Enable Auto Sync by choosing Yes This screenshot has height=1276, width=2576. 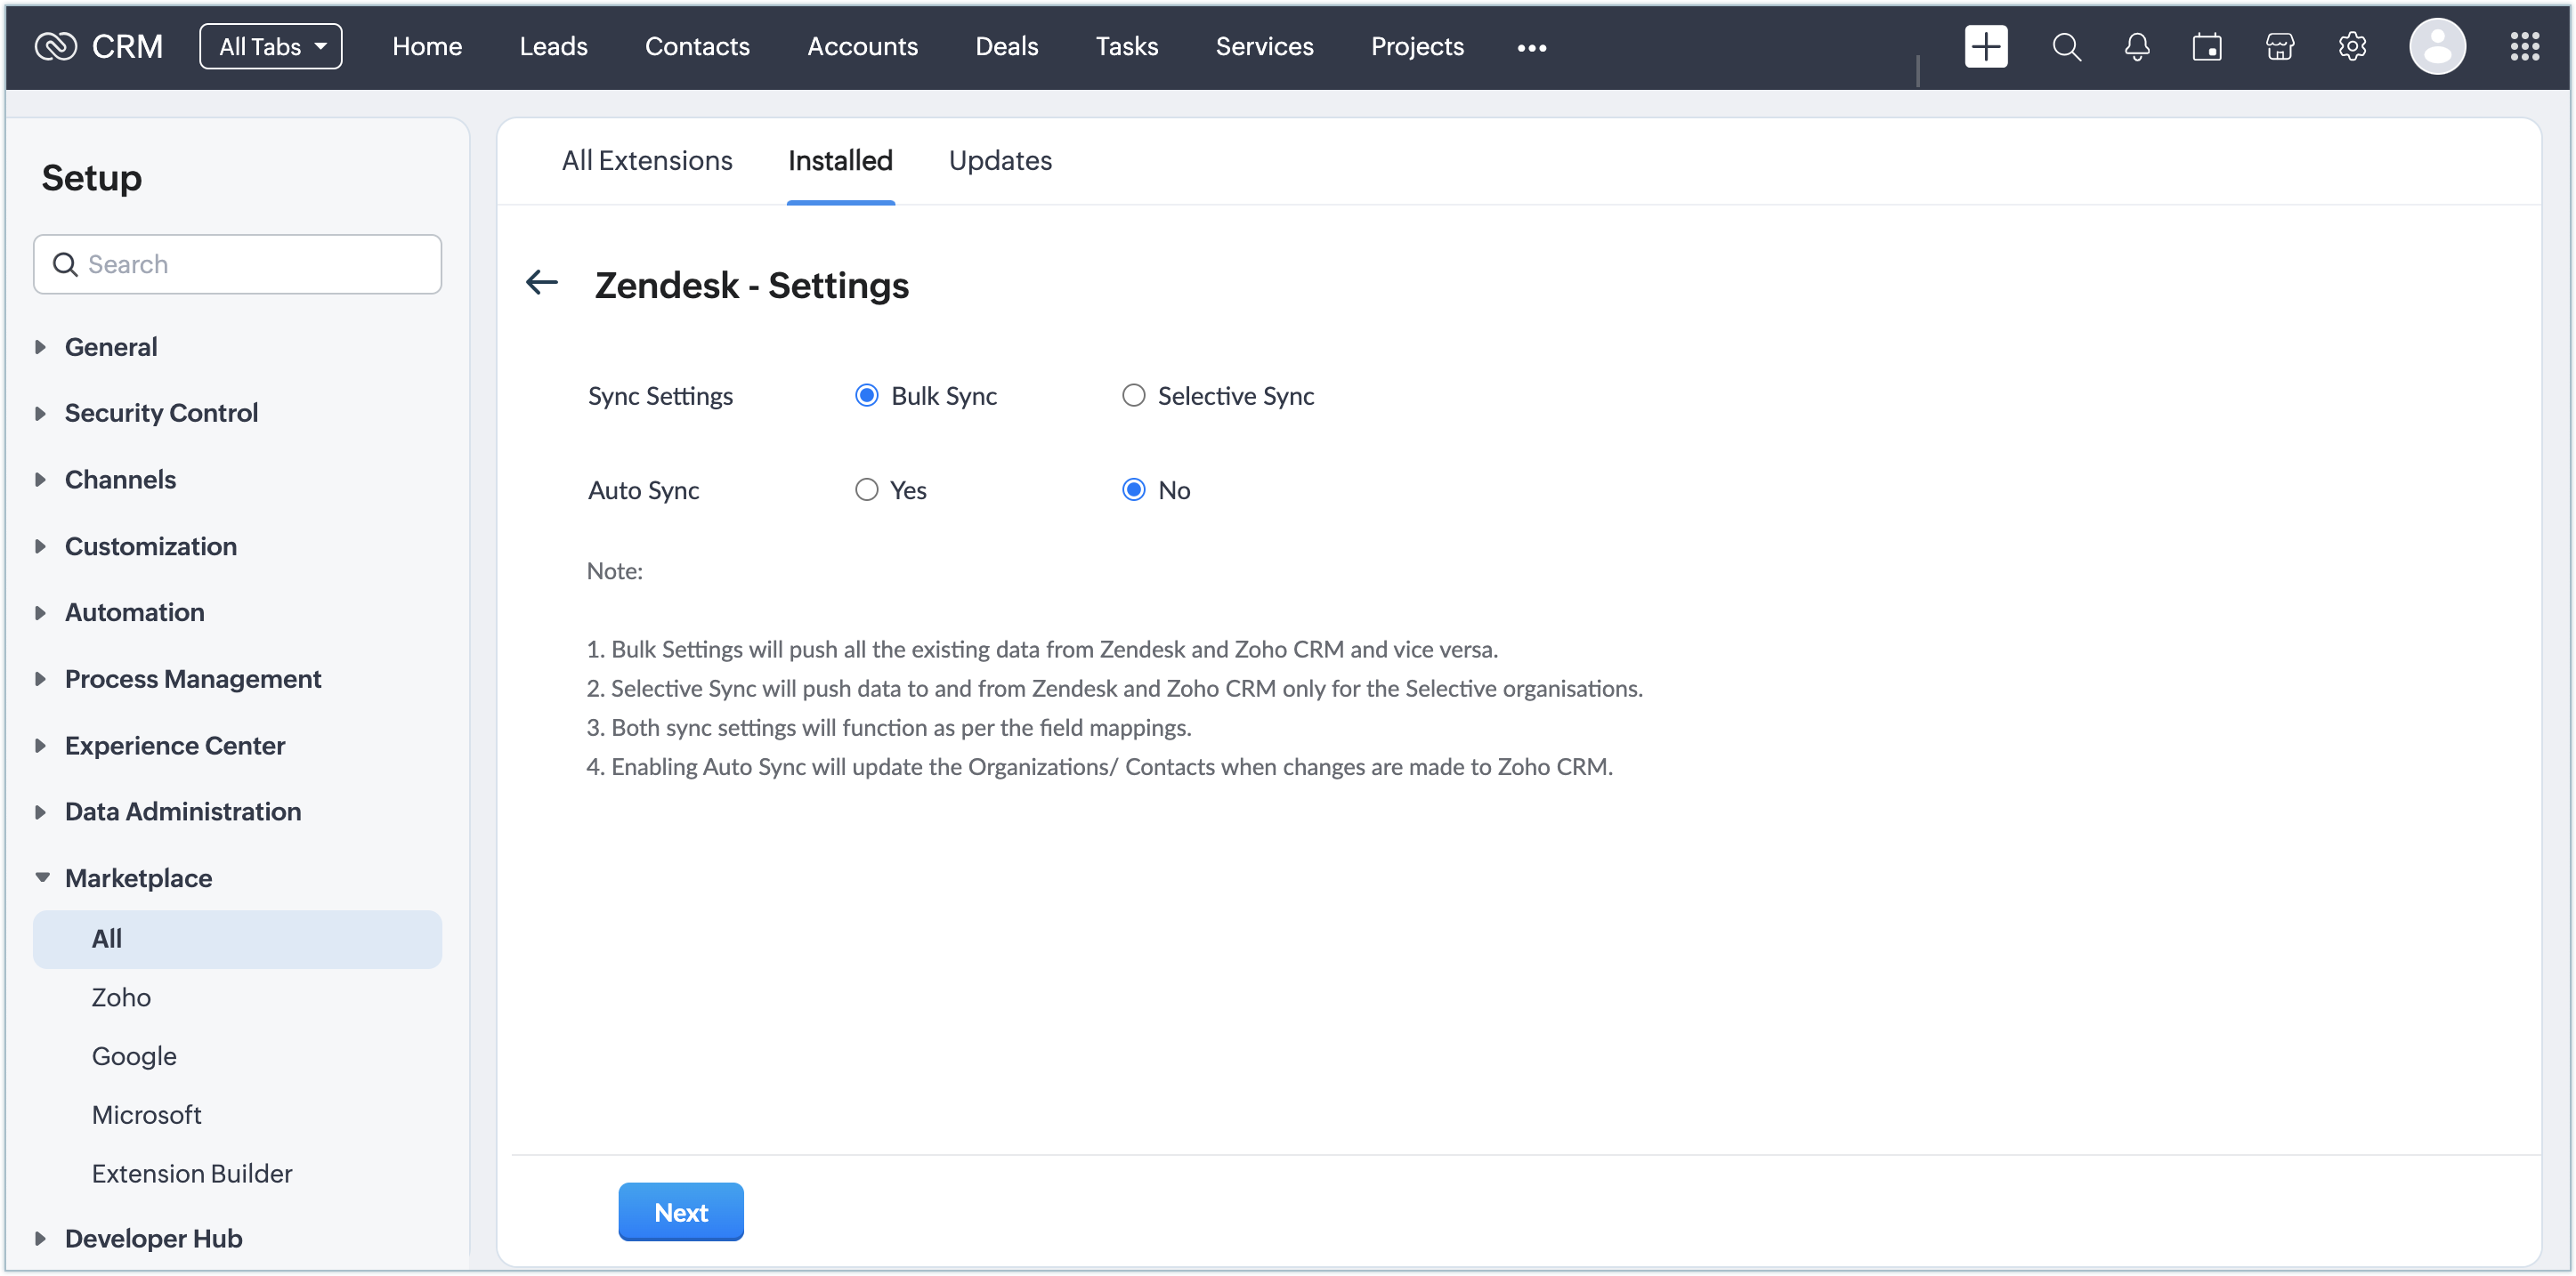click(x=866, y=490)
